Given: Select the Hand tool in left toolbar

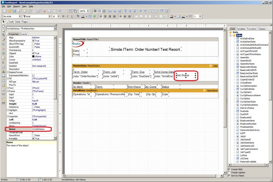Looking at the screenshot, I should tap(3, 26).
